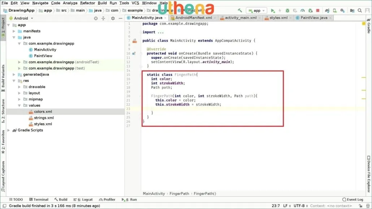Open the Run tool window
The height and width of the screenshot is (209, 372).
129,200
